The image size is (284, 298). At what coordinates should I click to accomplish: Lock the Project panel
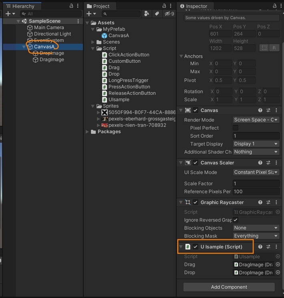(164, 6)
